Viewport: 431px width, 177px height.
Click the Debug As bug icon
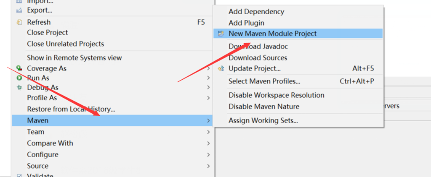[x=19, y=87]
